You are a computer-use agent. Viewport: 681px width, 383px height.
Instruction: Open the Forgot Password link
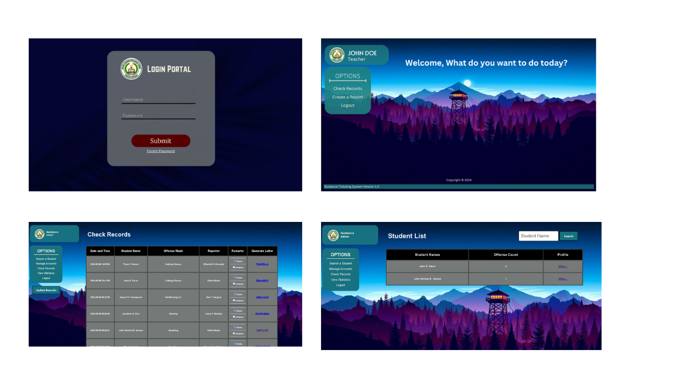point(161,151)
